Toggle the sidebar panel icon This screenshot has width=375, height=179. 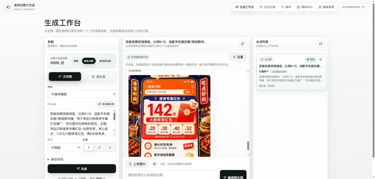pos(8,7)
